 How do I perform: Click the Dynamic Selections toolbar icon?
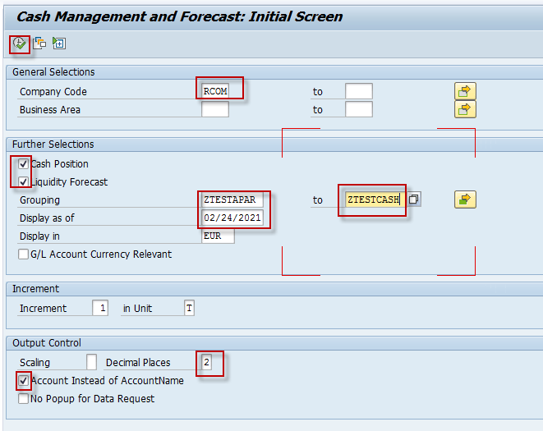[x=59, y=44]
